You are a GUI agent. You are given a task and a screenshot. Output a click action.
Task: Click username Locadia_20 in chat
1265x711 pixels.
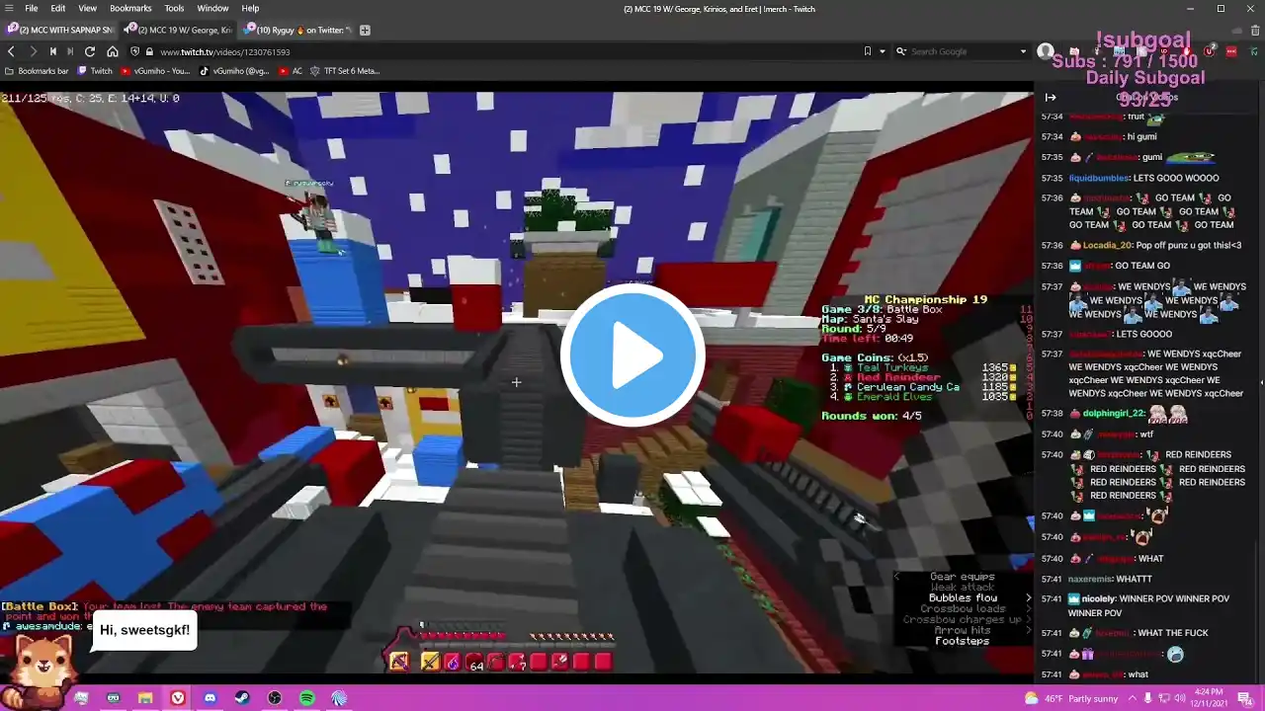coord(1108,245)
